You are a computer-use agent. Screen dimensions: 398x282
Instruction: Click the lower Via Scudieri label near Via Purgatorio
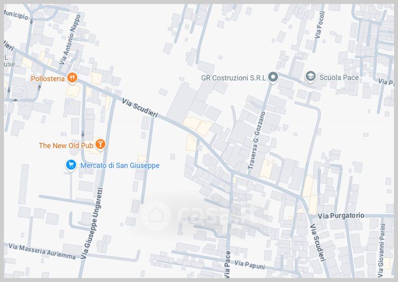click(318, 242)
